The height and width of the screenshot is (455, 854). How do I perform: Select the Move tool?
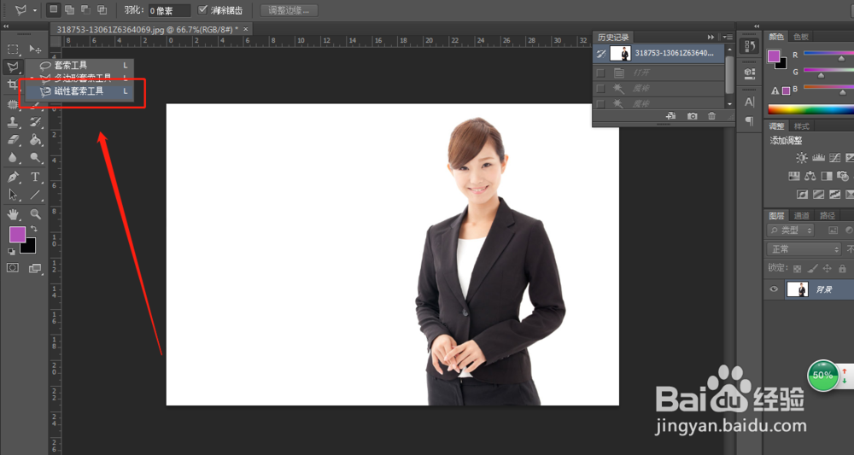[35, 50]
